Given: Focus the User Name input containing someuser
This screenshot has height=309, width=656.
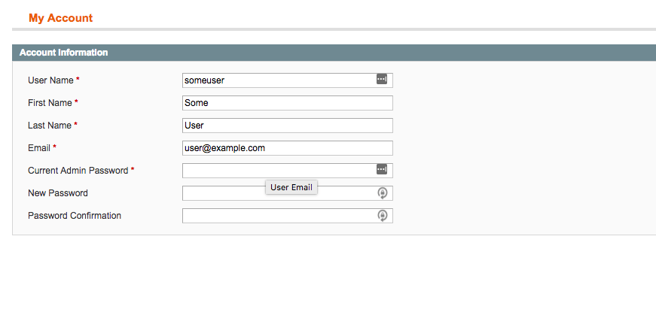Looking at the screenshot, I should click(288, 80).
